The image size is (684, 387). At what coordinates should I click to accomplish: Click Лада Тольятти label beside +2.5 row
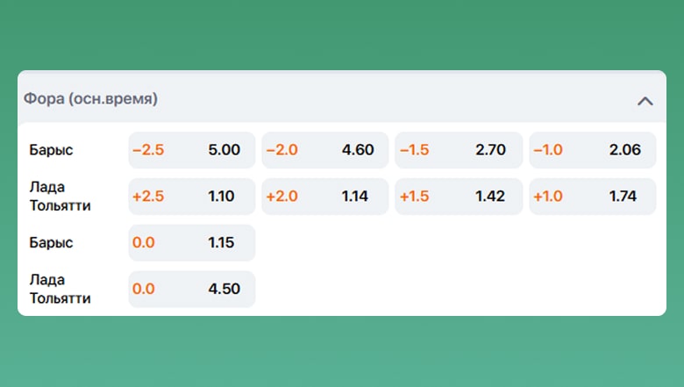pyautogui.click(x=59, y=197)
